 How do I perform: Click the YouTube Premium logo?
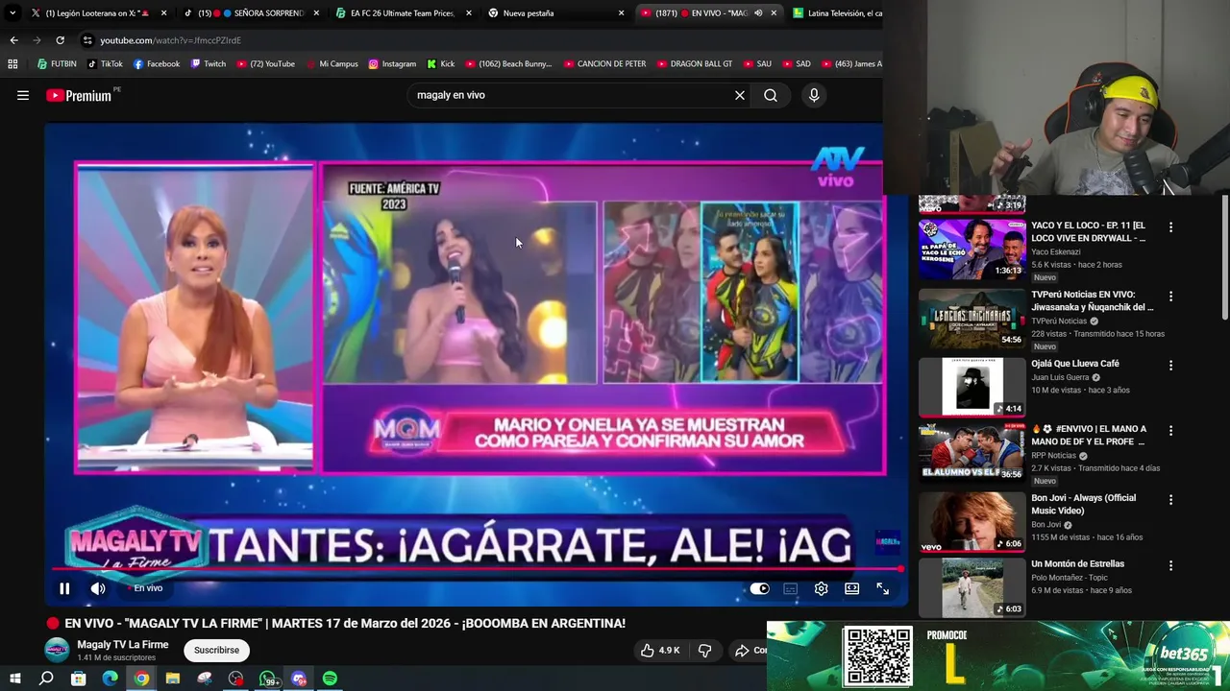pyautogui.click(x=79, y=95)
